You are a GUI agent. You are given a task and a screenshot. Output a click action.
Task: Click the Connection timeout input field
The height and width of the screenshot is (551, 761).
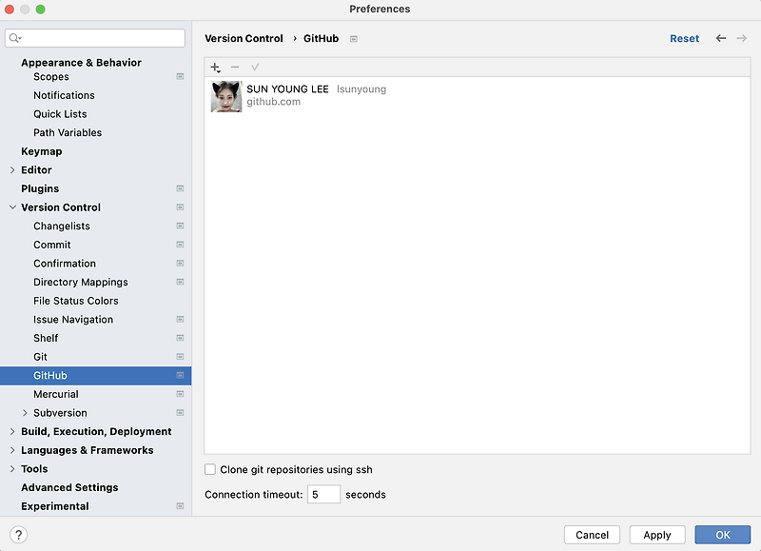(x=324, y=494)
